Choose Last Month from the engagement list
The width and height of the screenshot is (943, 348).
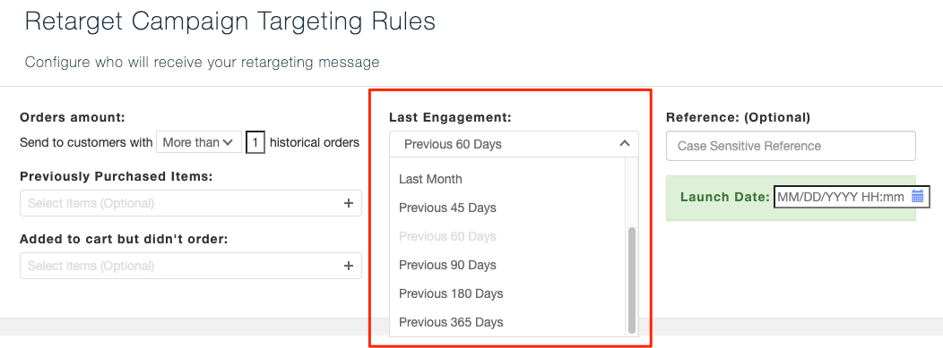[430, 179]
